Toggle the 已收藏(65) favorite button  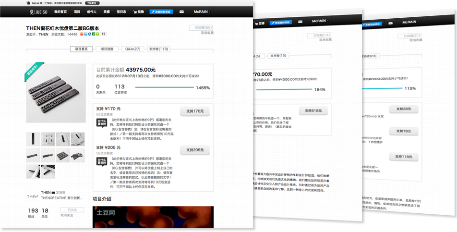tap(201, 28)
